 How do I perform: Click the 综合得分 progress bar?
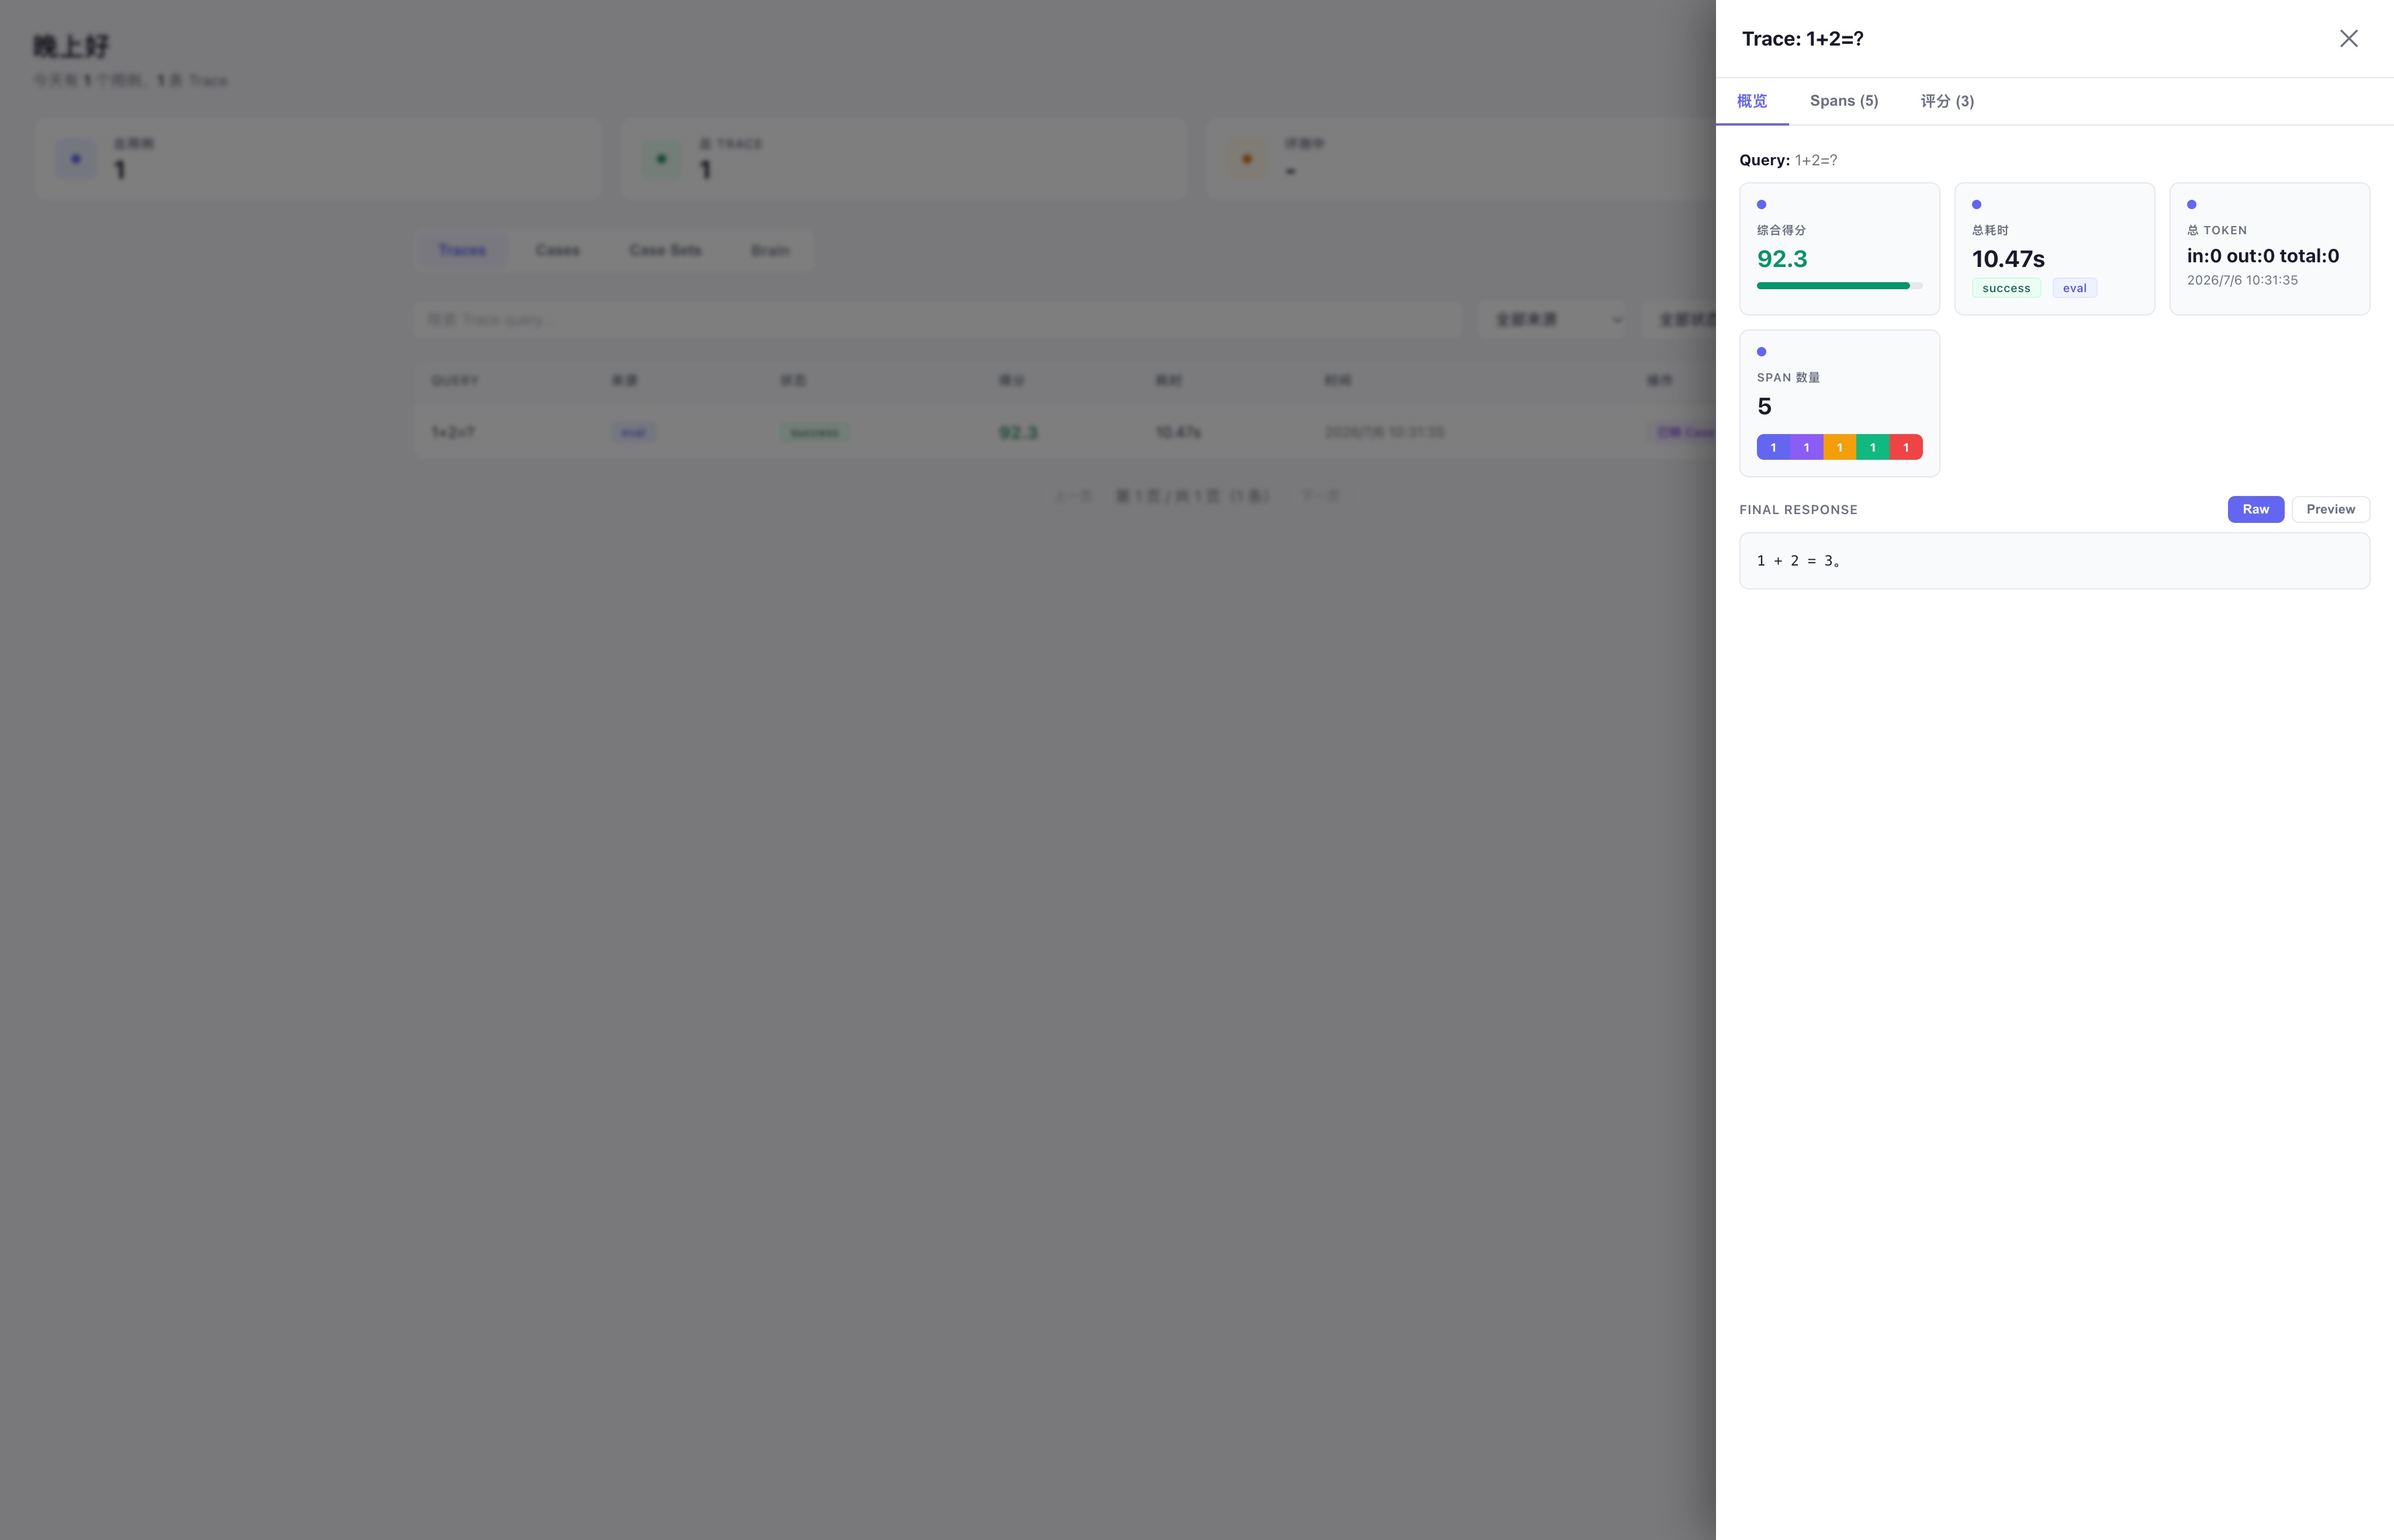coord(1839,286)
